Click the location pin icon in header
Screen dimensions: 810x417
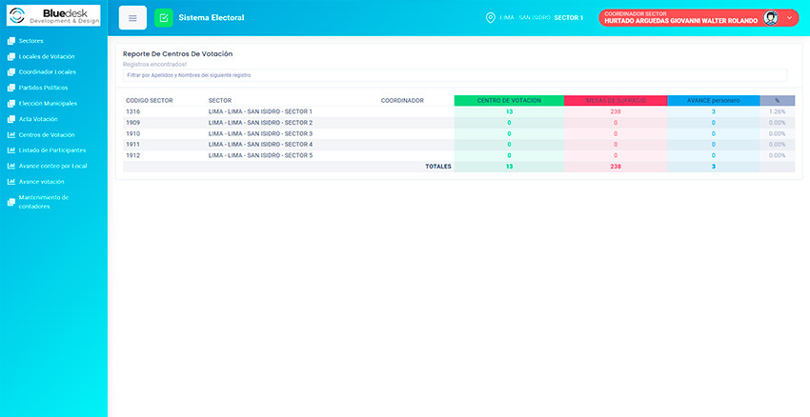pos(490,18)
